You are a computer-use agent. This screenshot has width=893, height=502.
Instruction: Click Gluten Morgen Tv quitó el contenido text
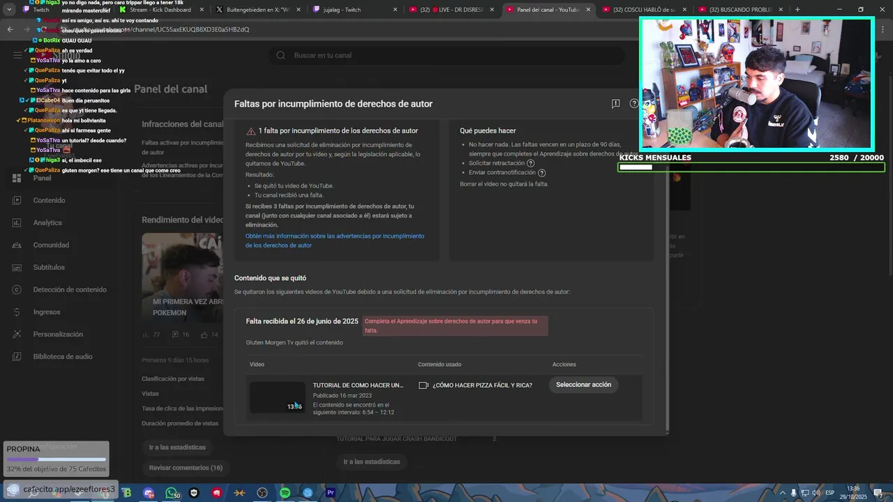[x=294, y=342]
